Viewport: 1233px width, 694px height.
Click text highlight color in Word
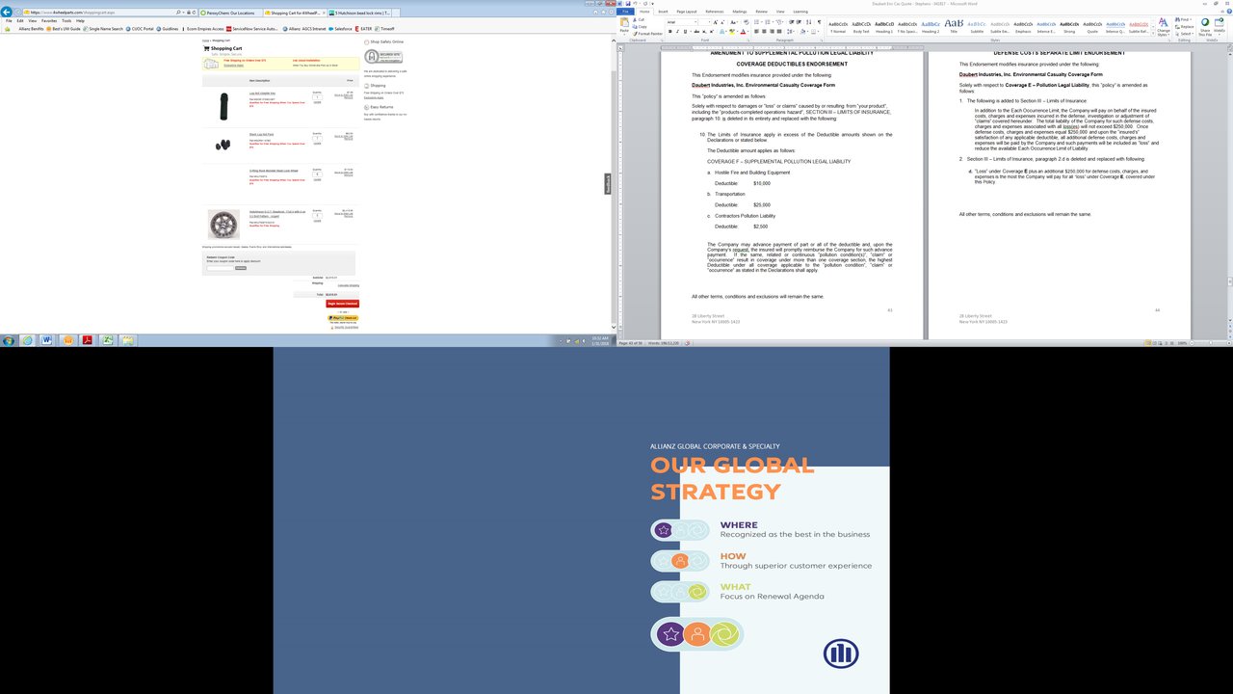pos(731,31)
